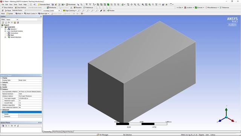Open the Help menu
241x136 pixels.
coord(25,5)
